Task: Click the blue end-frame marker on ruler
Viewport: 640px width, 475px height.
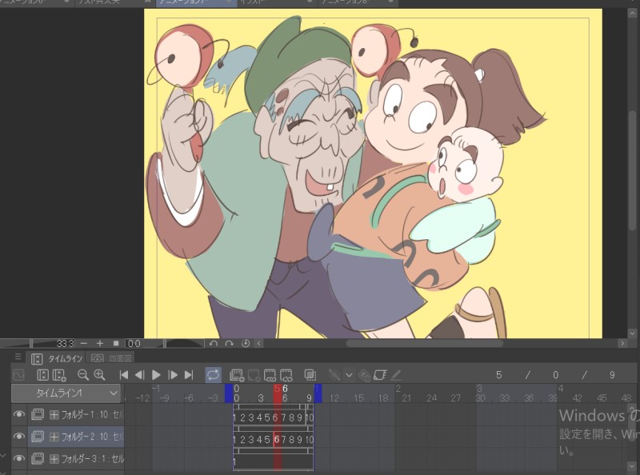Action: click(318, 393)
